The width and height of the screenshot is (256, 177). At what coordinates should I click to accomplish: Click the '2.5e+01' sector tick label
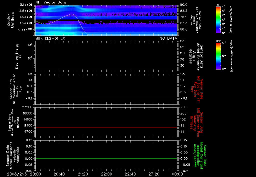click(x=26, y=11)
